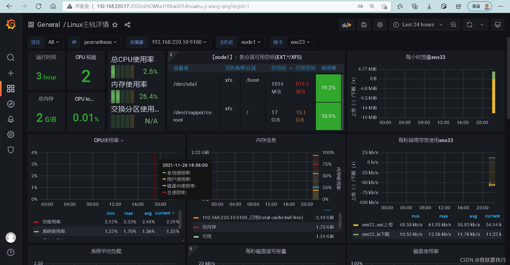Open the Linux主机详情 dashboard title
The image size is (510, 265).
tap(88, 25)
